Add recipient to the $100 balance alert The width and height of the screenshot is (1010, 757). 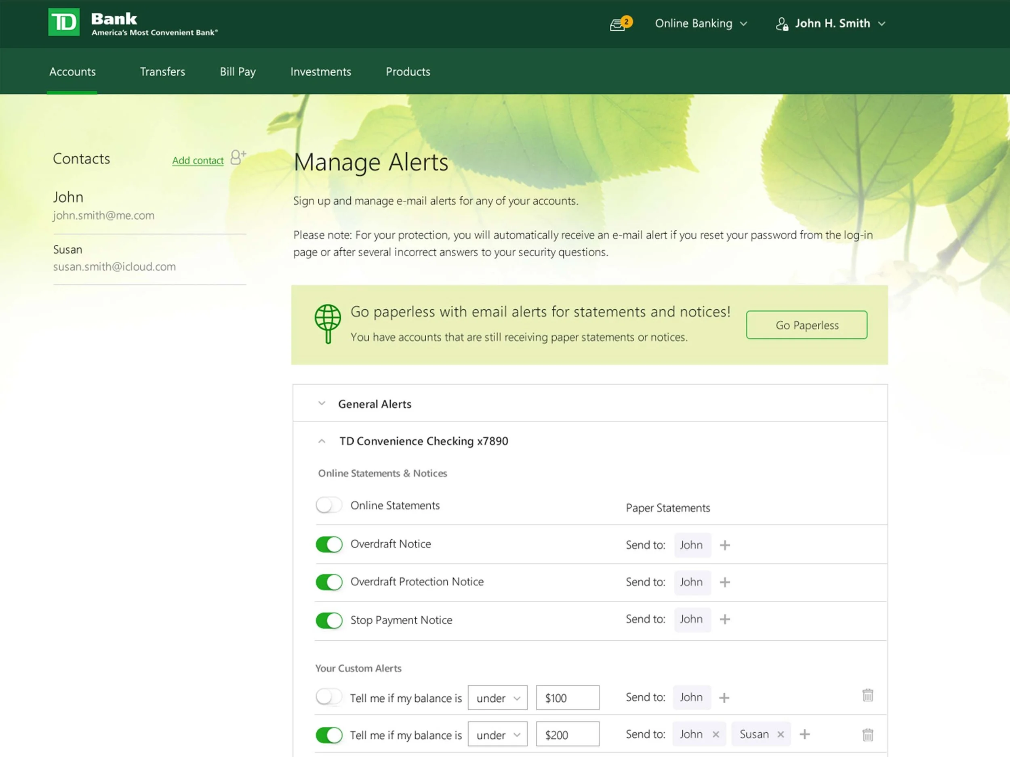point(724,698)
